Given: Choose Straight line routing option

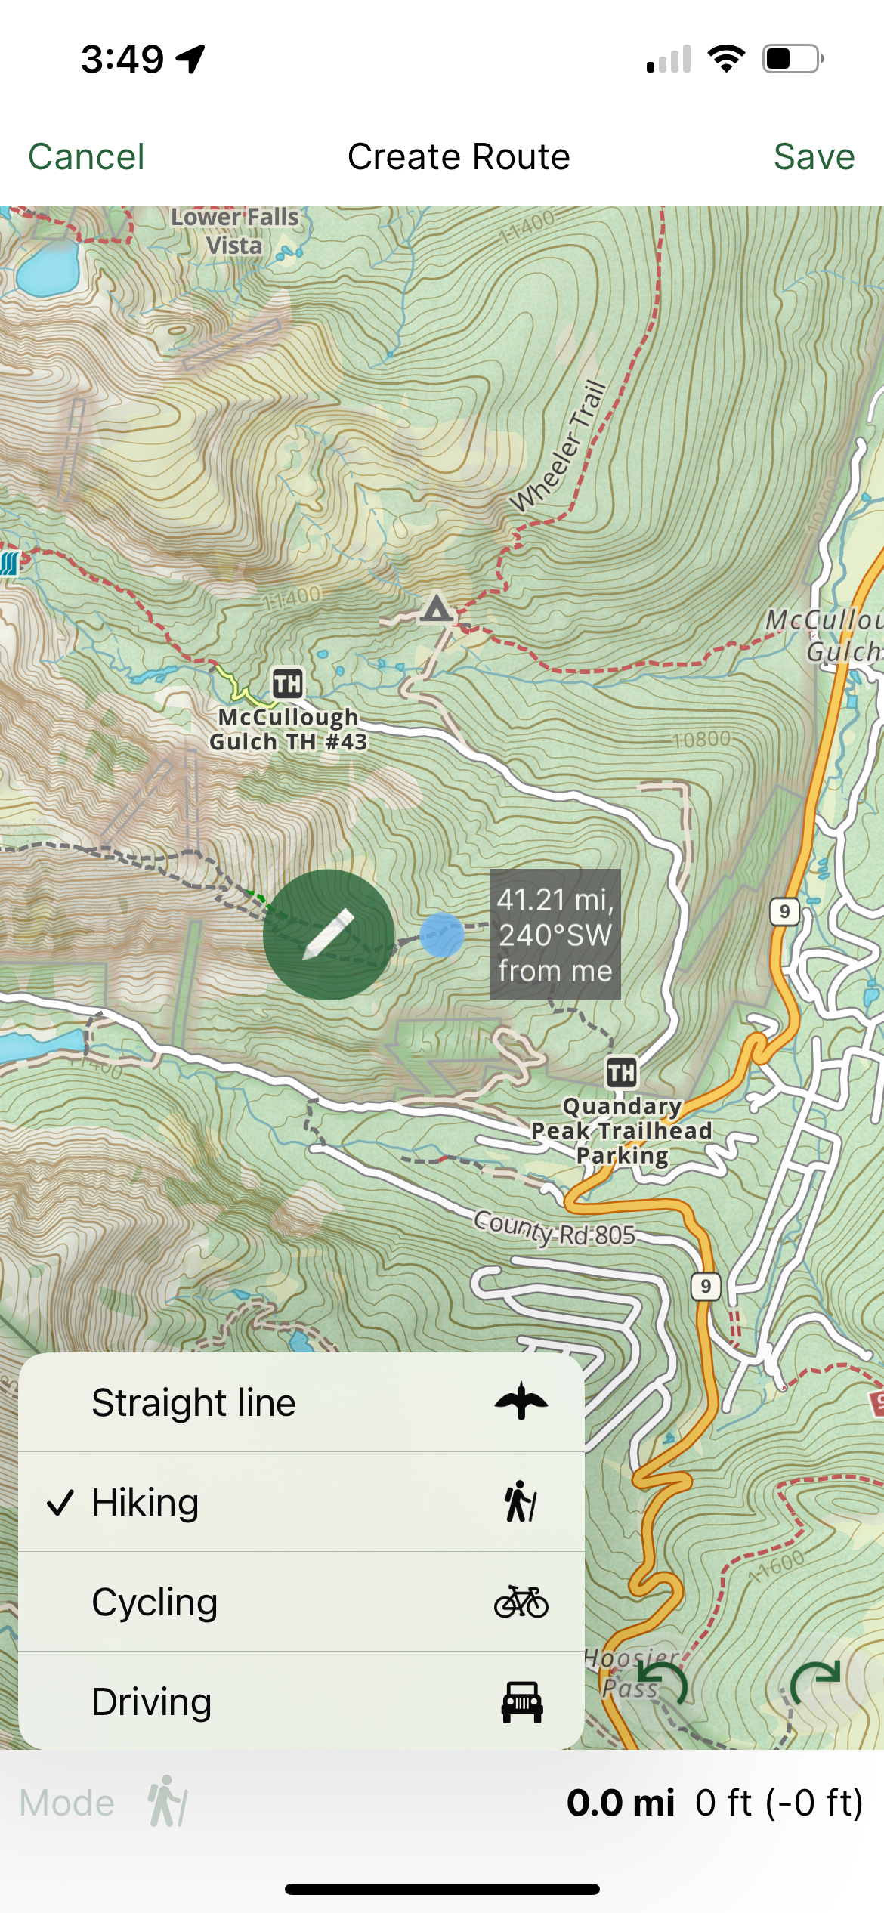Looking at the screenshot, I should pos(301,1403).
